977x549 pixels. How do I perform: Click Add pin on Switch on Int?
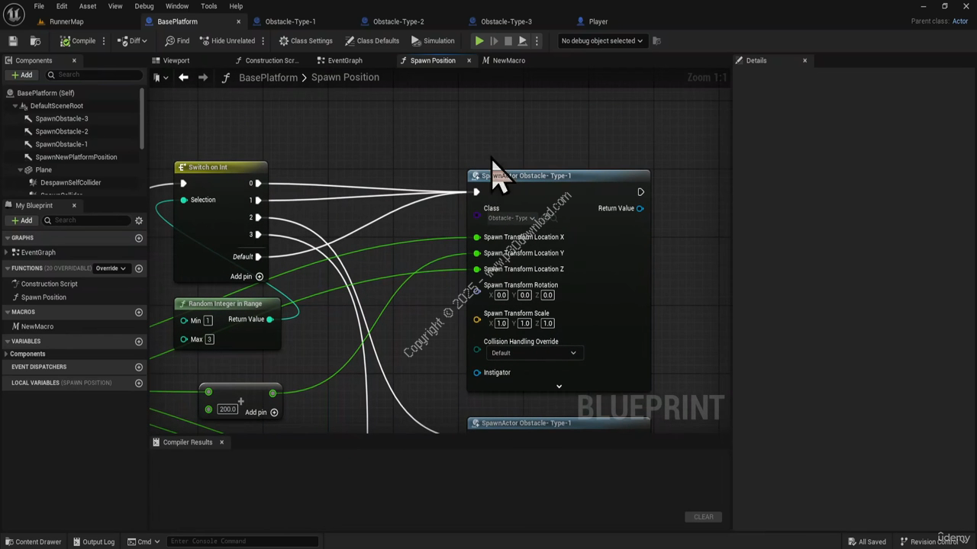247,276
